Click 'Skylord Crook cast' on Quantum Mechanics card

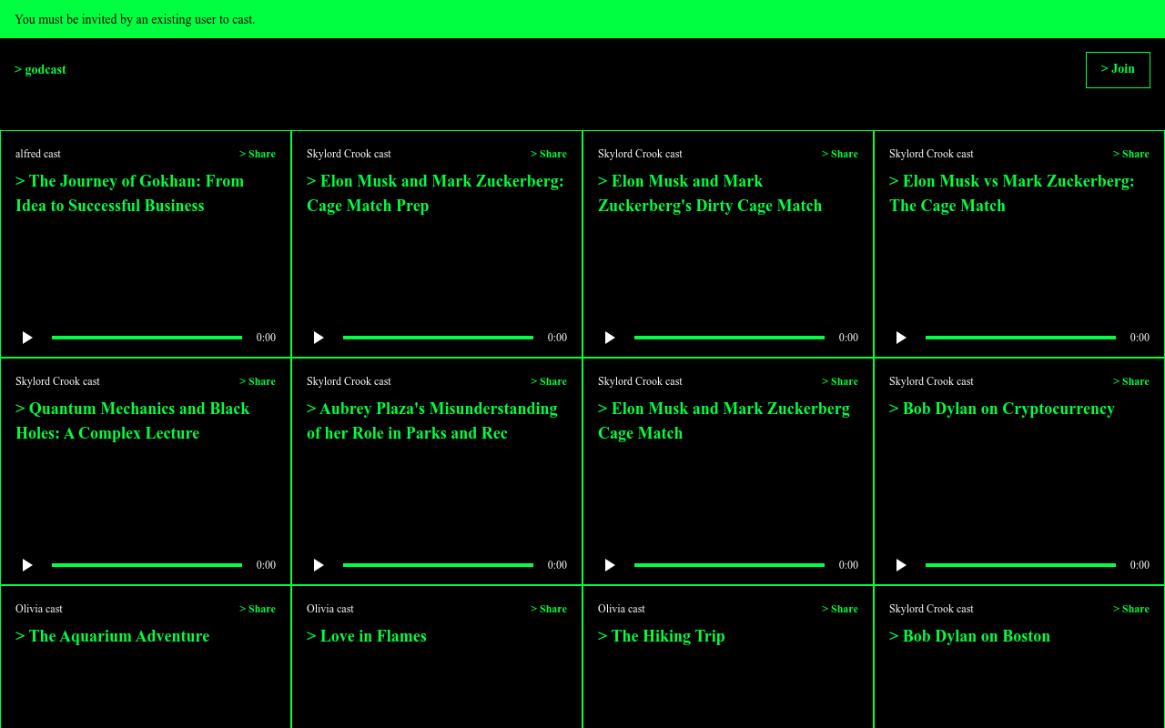tap(57, 381)
